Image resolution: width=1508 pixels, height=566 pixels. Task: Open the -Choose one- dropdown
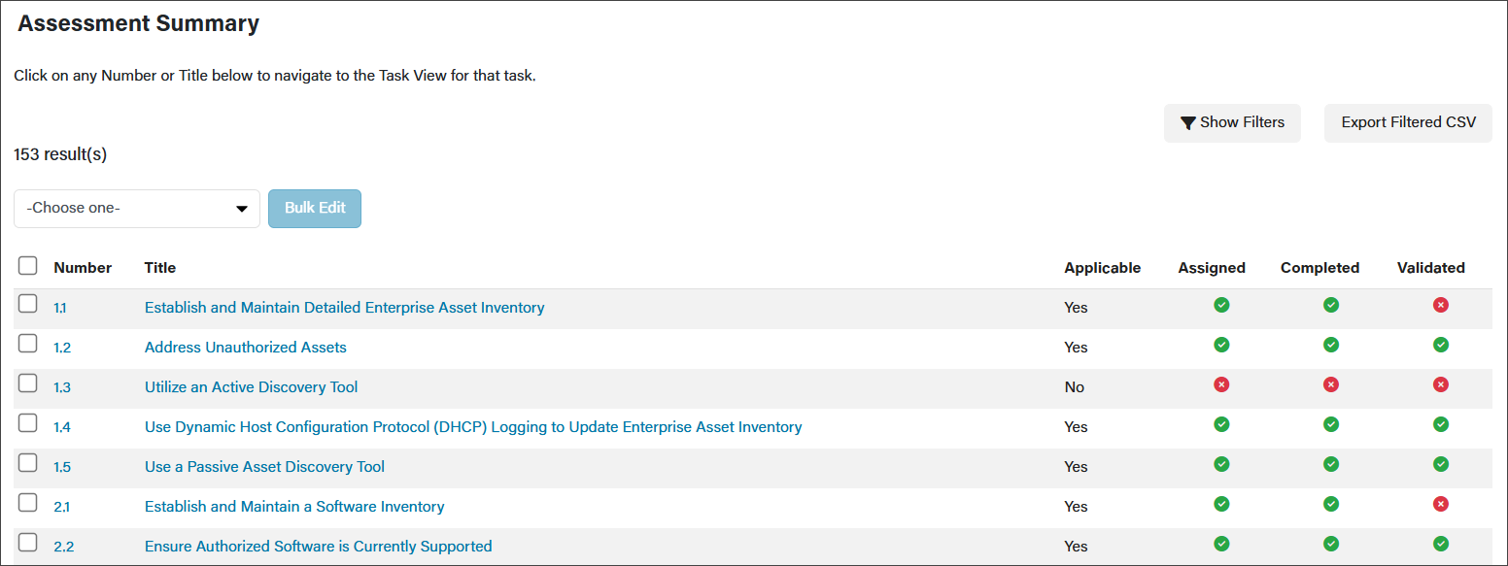(137, 209)
